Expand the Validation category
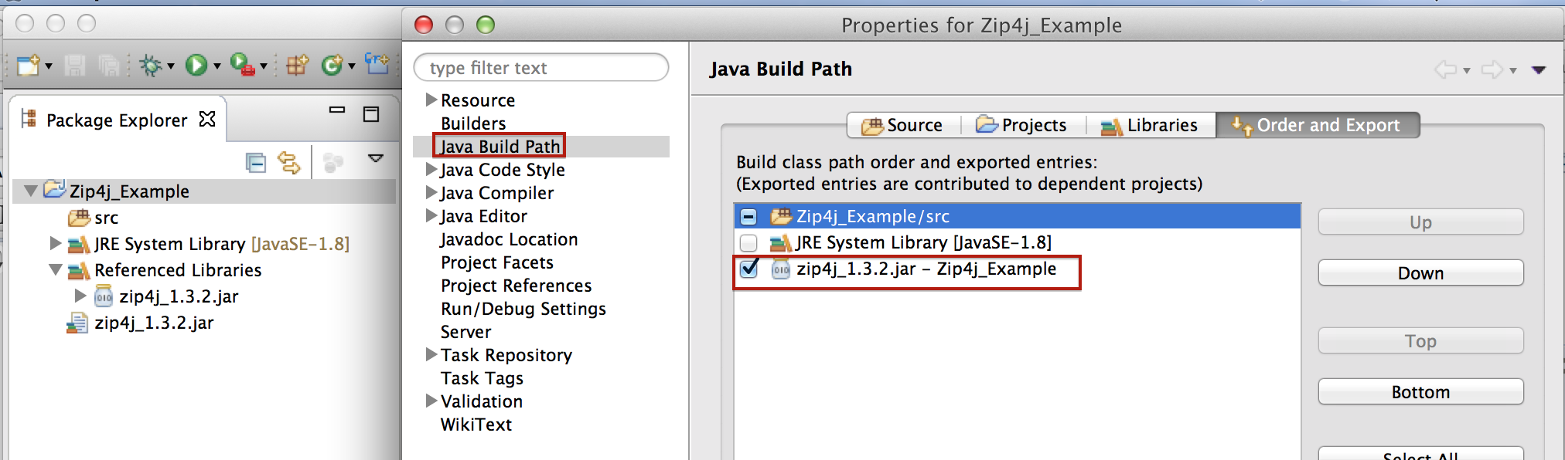Screen dimensions: 1565x460 click(431, 401)
